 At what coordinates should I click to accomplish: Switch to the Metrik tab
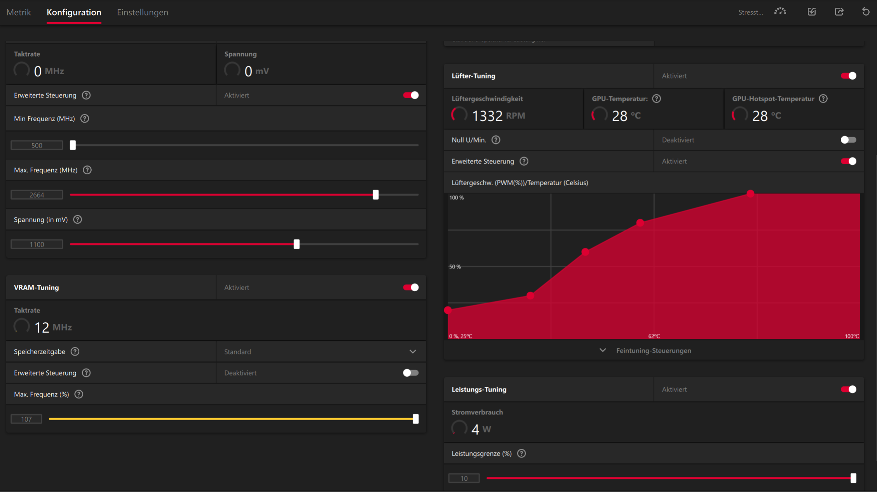[19, 12]
